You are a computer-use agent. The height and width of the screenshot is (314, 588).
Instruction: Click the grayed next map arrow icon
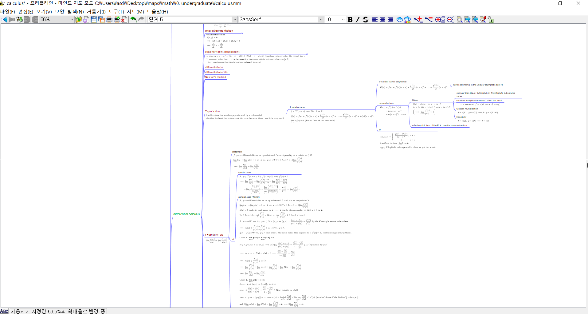click(x=12, y=20)
